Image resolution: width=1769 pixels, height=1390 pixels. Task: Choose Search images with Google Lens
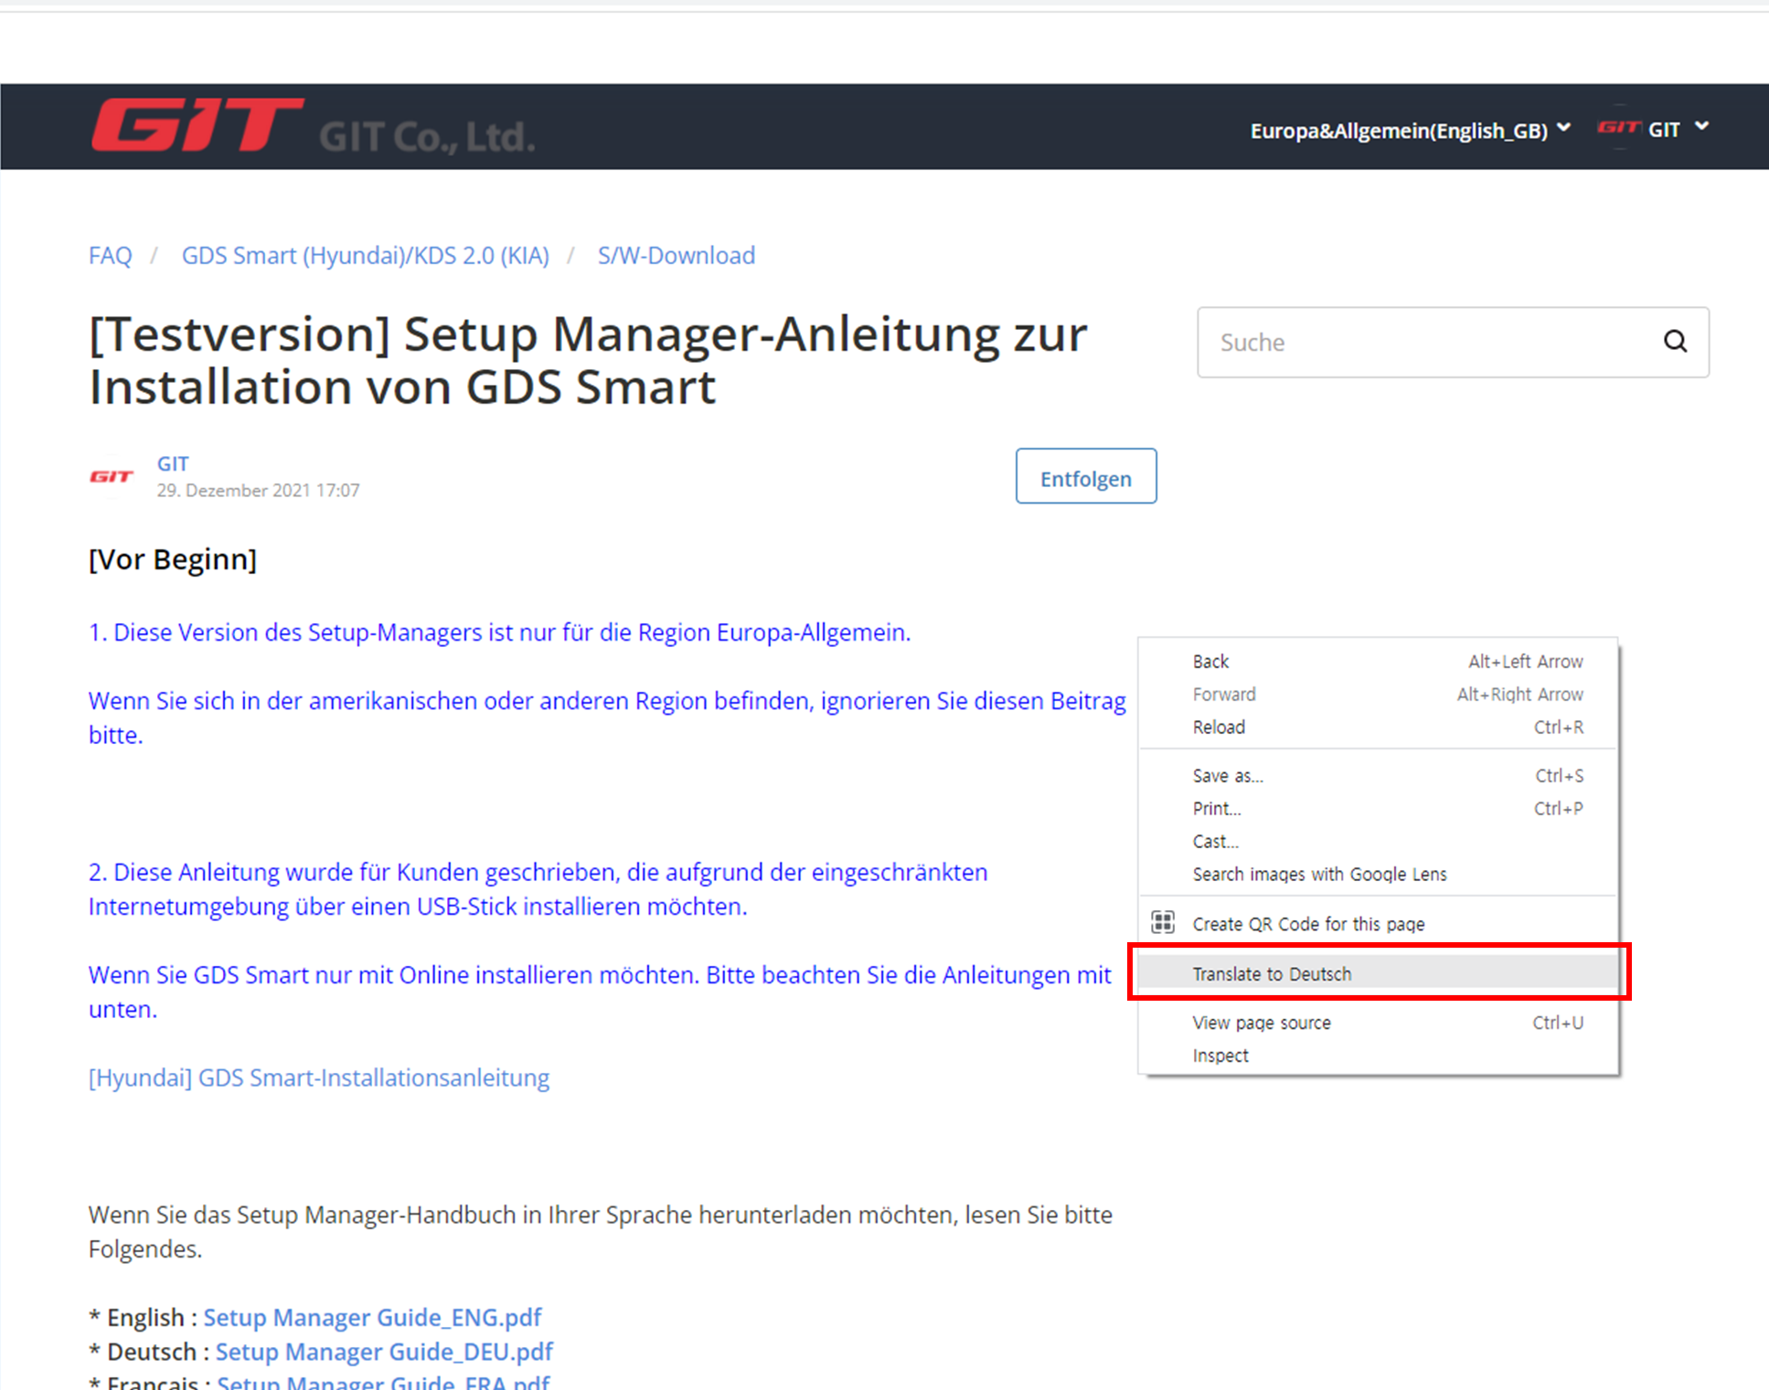(x=1379, y=875)
